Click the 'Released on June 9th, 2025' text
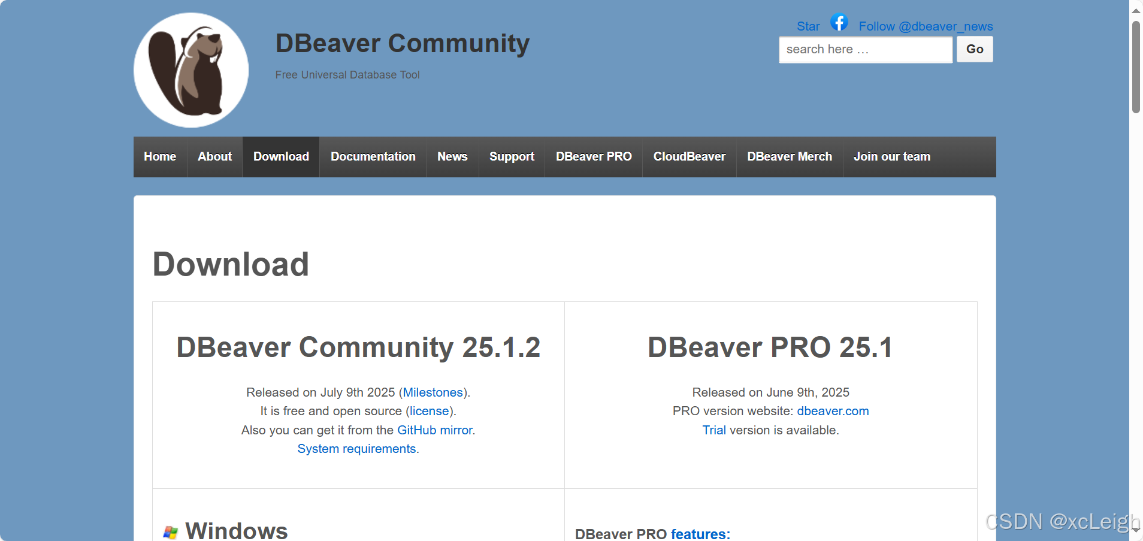1143x541 pixels. pos(771,392)
